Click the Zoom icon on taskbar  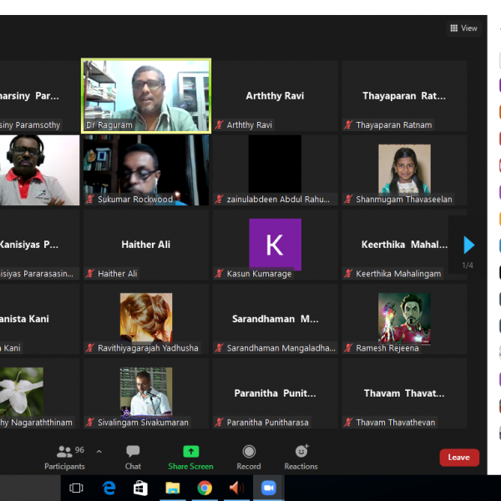pyautogui.click(x=269, y=488)
